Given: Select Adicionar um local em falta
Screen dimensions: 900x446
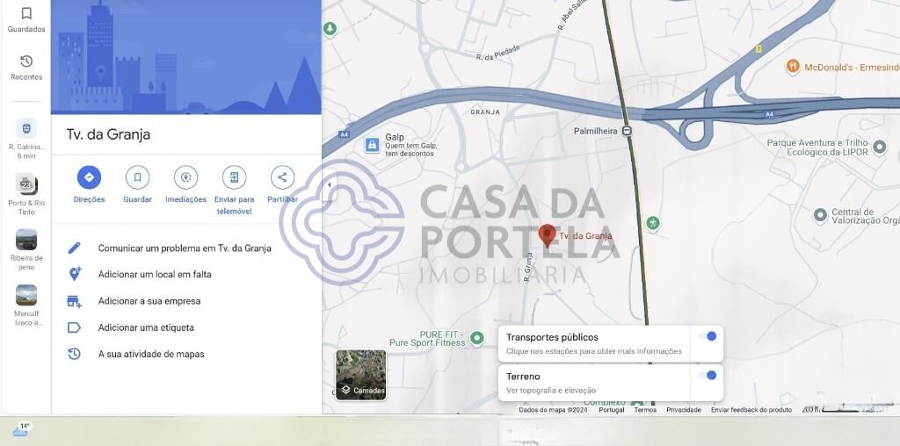Looking at the screenshot, I should (x=155, y=275).
